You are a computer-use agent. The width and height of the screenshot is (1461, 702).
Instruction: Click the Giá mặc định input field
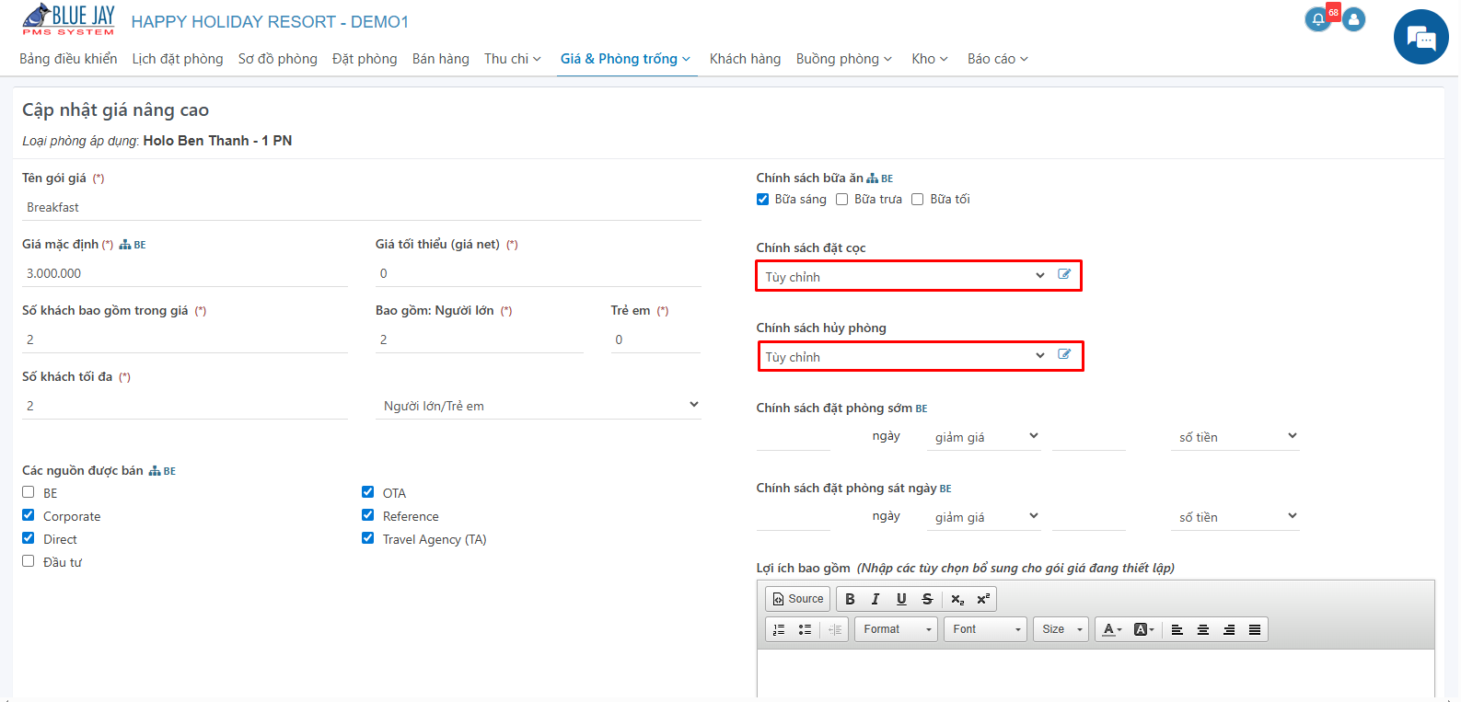click(185, 274)
